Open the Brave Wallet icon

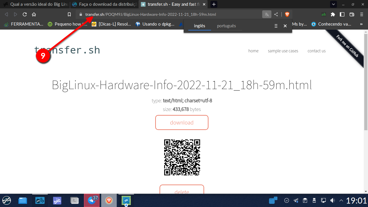point(352,14)
